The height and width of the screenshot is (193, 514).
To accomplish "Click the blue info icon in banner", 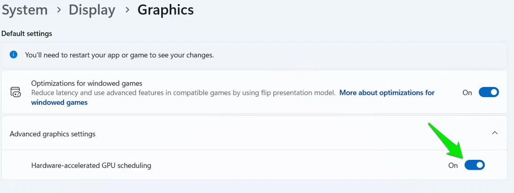I will click(14, 55).
